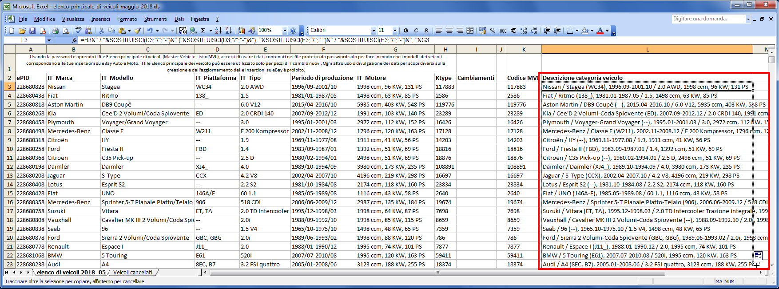Sort ascending with the A-Z icon

tap(218, 31)
